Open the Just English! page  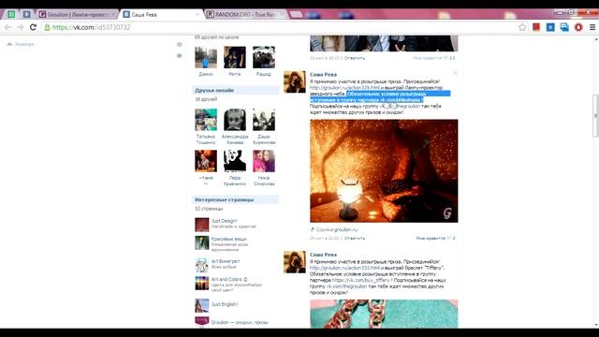coord(225,304)
